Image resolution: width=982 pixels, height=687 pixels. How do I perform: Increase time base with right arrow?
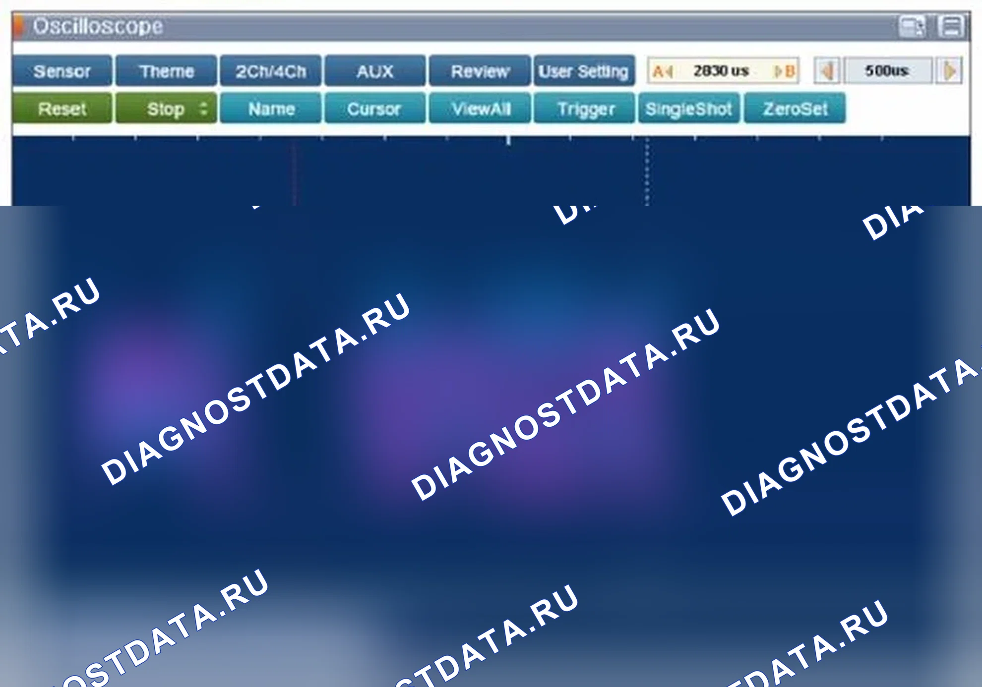pos(949,71)
